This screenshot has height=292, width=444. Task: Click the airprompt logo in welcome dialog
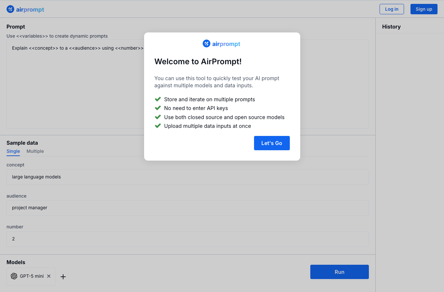coord(222,43)
